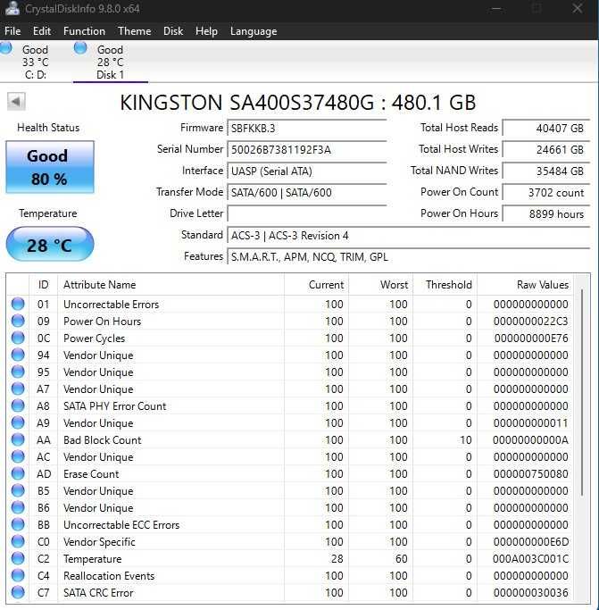This screenshot has width=599, height=610.
Task: Click the Raw Values column header
Action: point(525,285)
